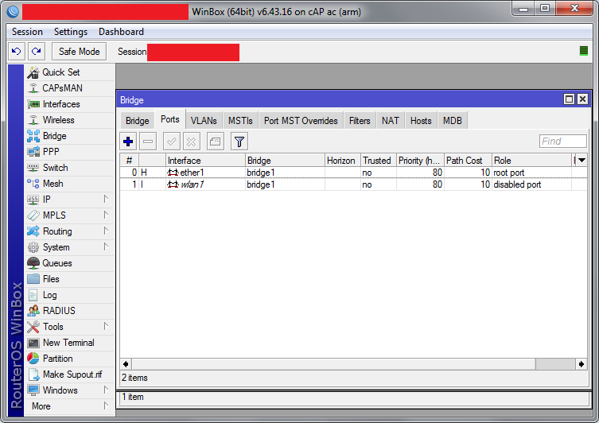Switch to Filters tab

pyautogui.click(x=360, y=121)
